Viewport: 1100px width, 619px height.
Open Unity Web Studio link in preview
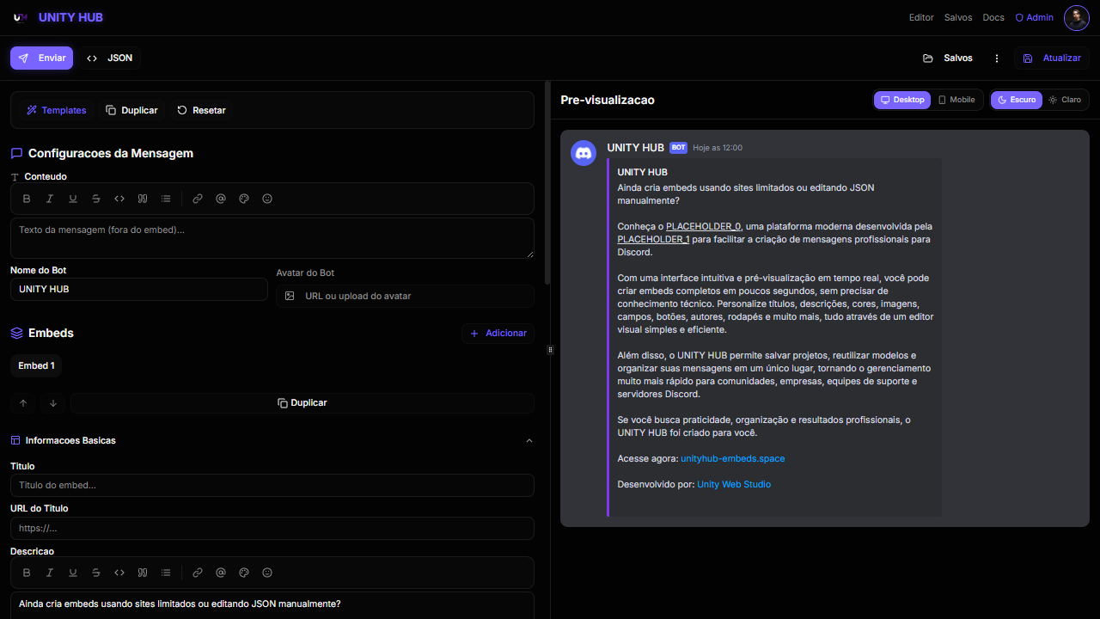click(734, 484)
